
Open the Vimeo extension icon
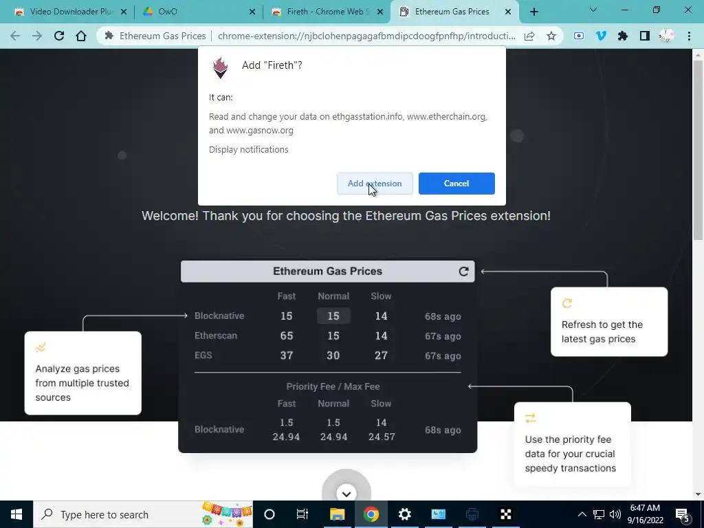pyautogui.click(x=601, y=36)
